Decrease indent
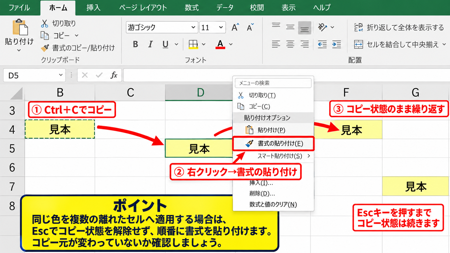The image size is (450, 253). tap(322, 44)
